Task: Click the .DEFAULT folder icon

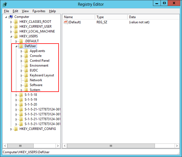Action: (x=21, y=41)
